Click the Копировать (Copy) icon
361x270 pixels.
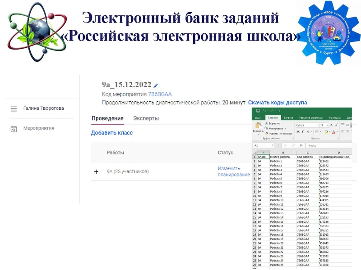point(267,127)
